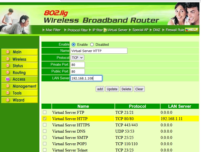Open the Main sidebar menu
The height and width of the screenshot is (152, 201).
point(19,52)
